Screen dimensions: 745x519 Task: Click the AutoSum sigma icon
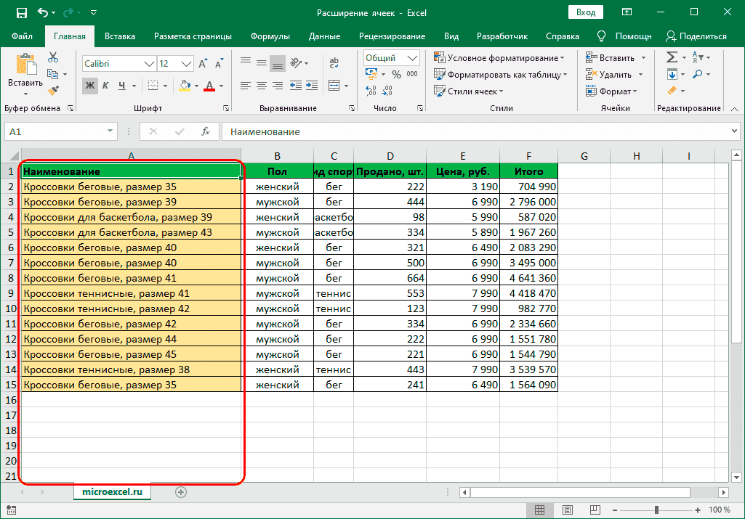pos(672,58)
